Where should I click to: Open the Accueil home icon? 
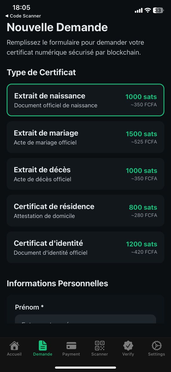pos(14,346)
